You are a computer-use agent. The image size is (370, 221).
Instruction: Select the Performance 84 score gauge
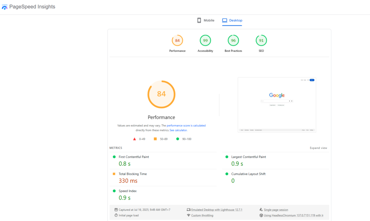point(177,41)
